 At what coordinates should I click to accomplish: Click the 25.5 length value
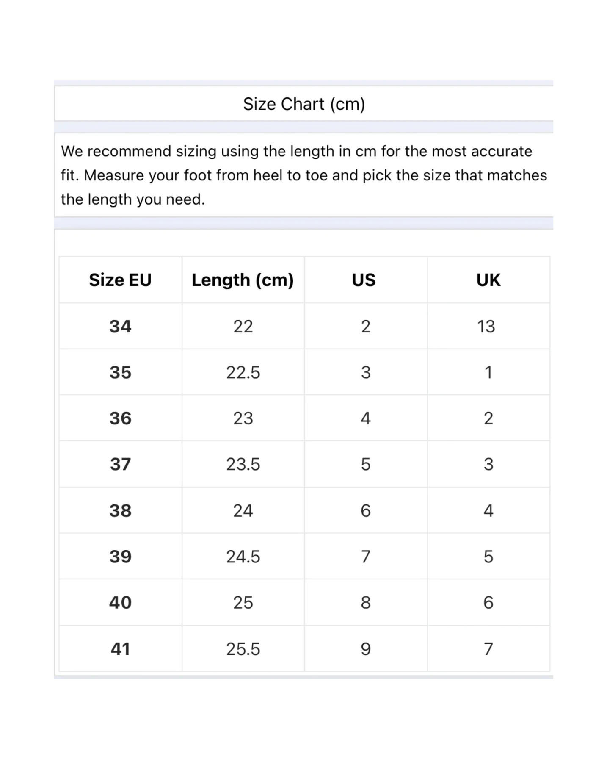(x=243, y=648)
